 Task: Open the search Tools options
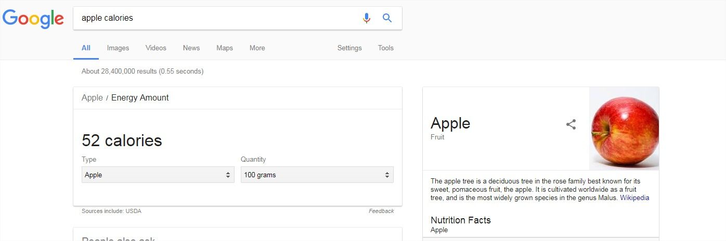tap(386, 48)
